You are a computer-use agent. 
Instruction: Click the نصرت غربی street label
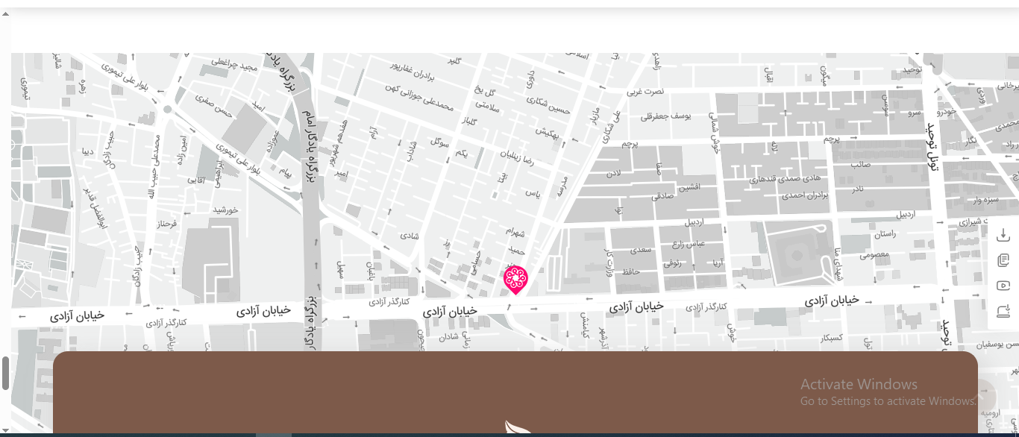click(x=645, y=92)
